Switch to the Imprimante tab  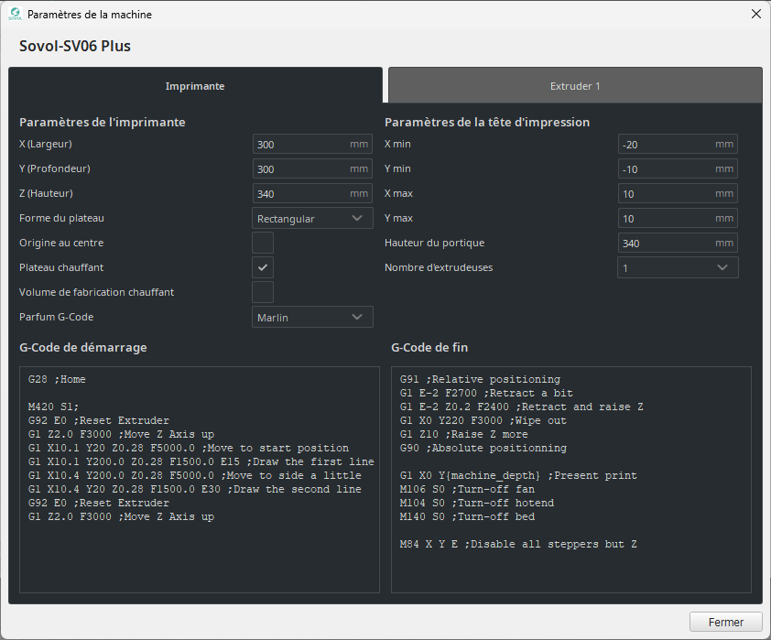tap(195, 85)
